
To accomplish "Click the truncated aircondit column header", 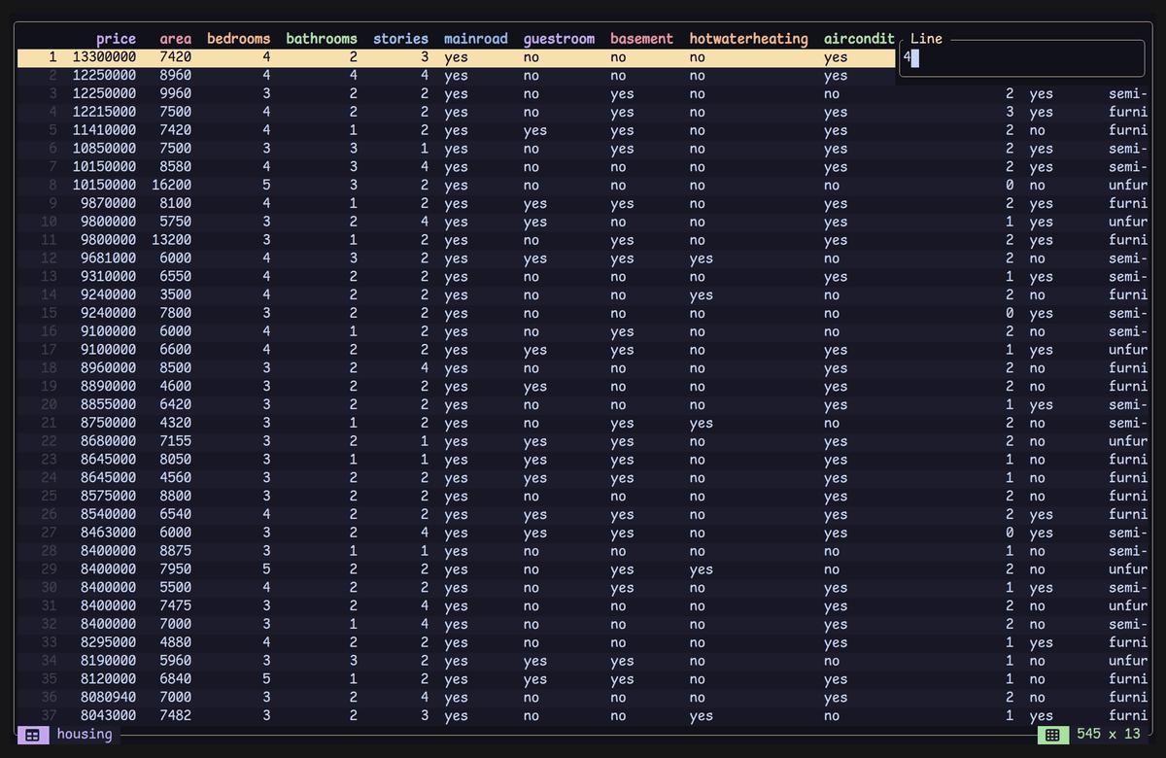I will [859, 39].
